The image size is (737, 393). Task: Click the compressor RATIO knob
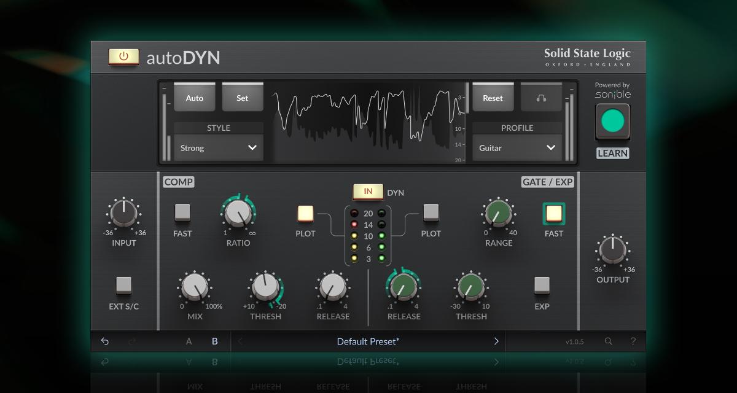238,213
